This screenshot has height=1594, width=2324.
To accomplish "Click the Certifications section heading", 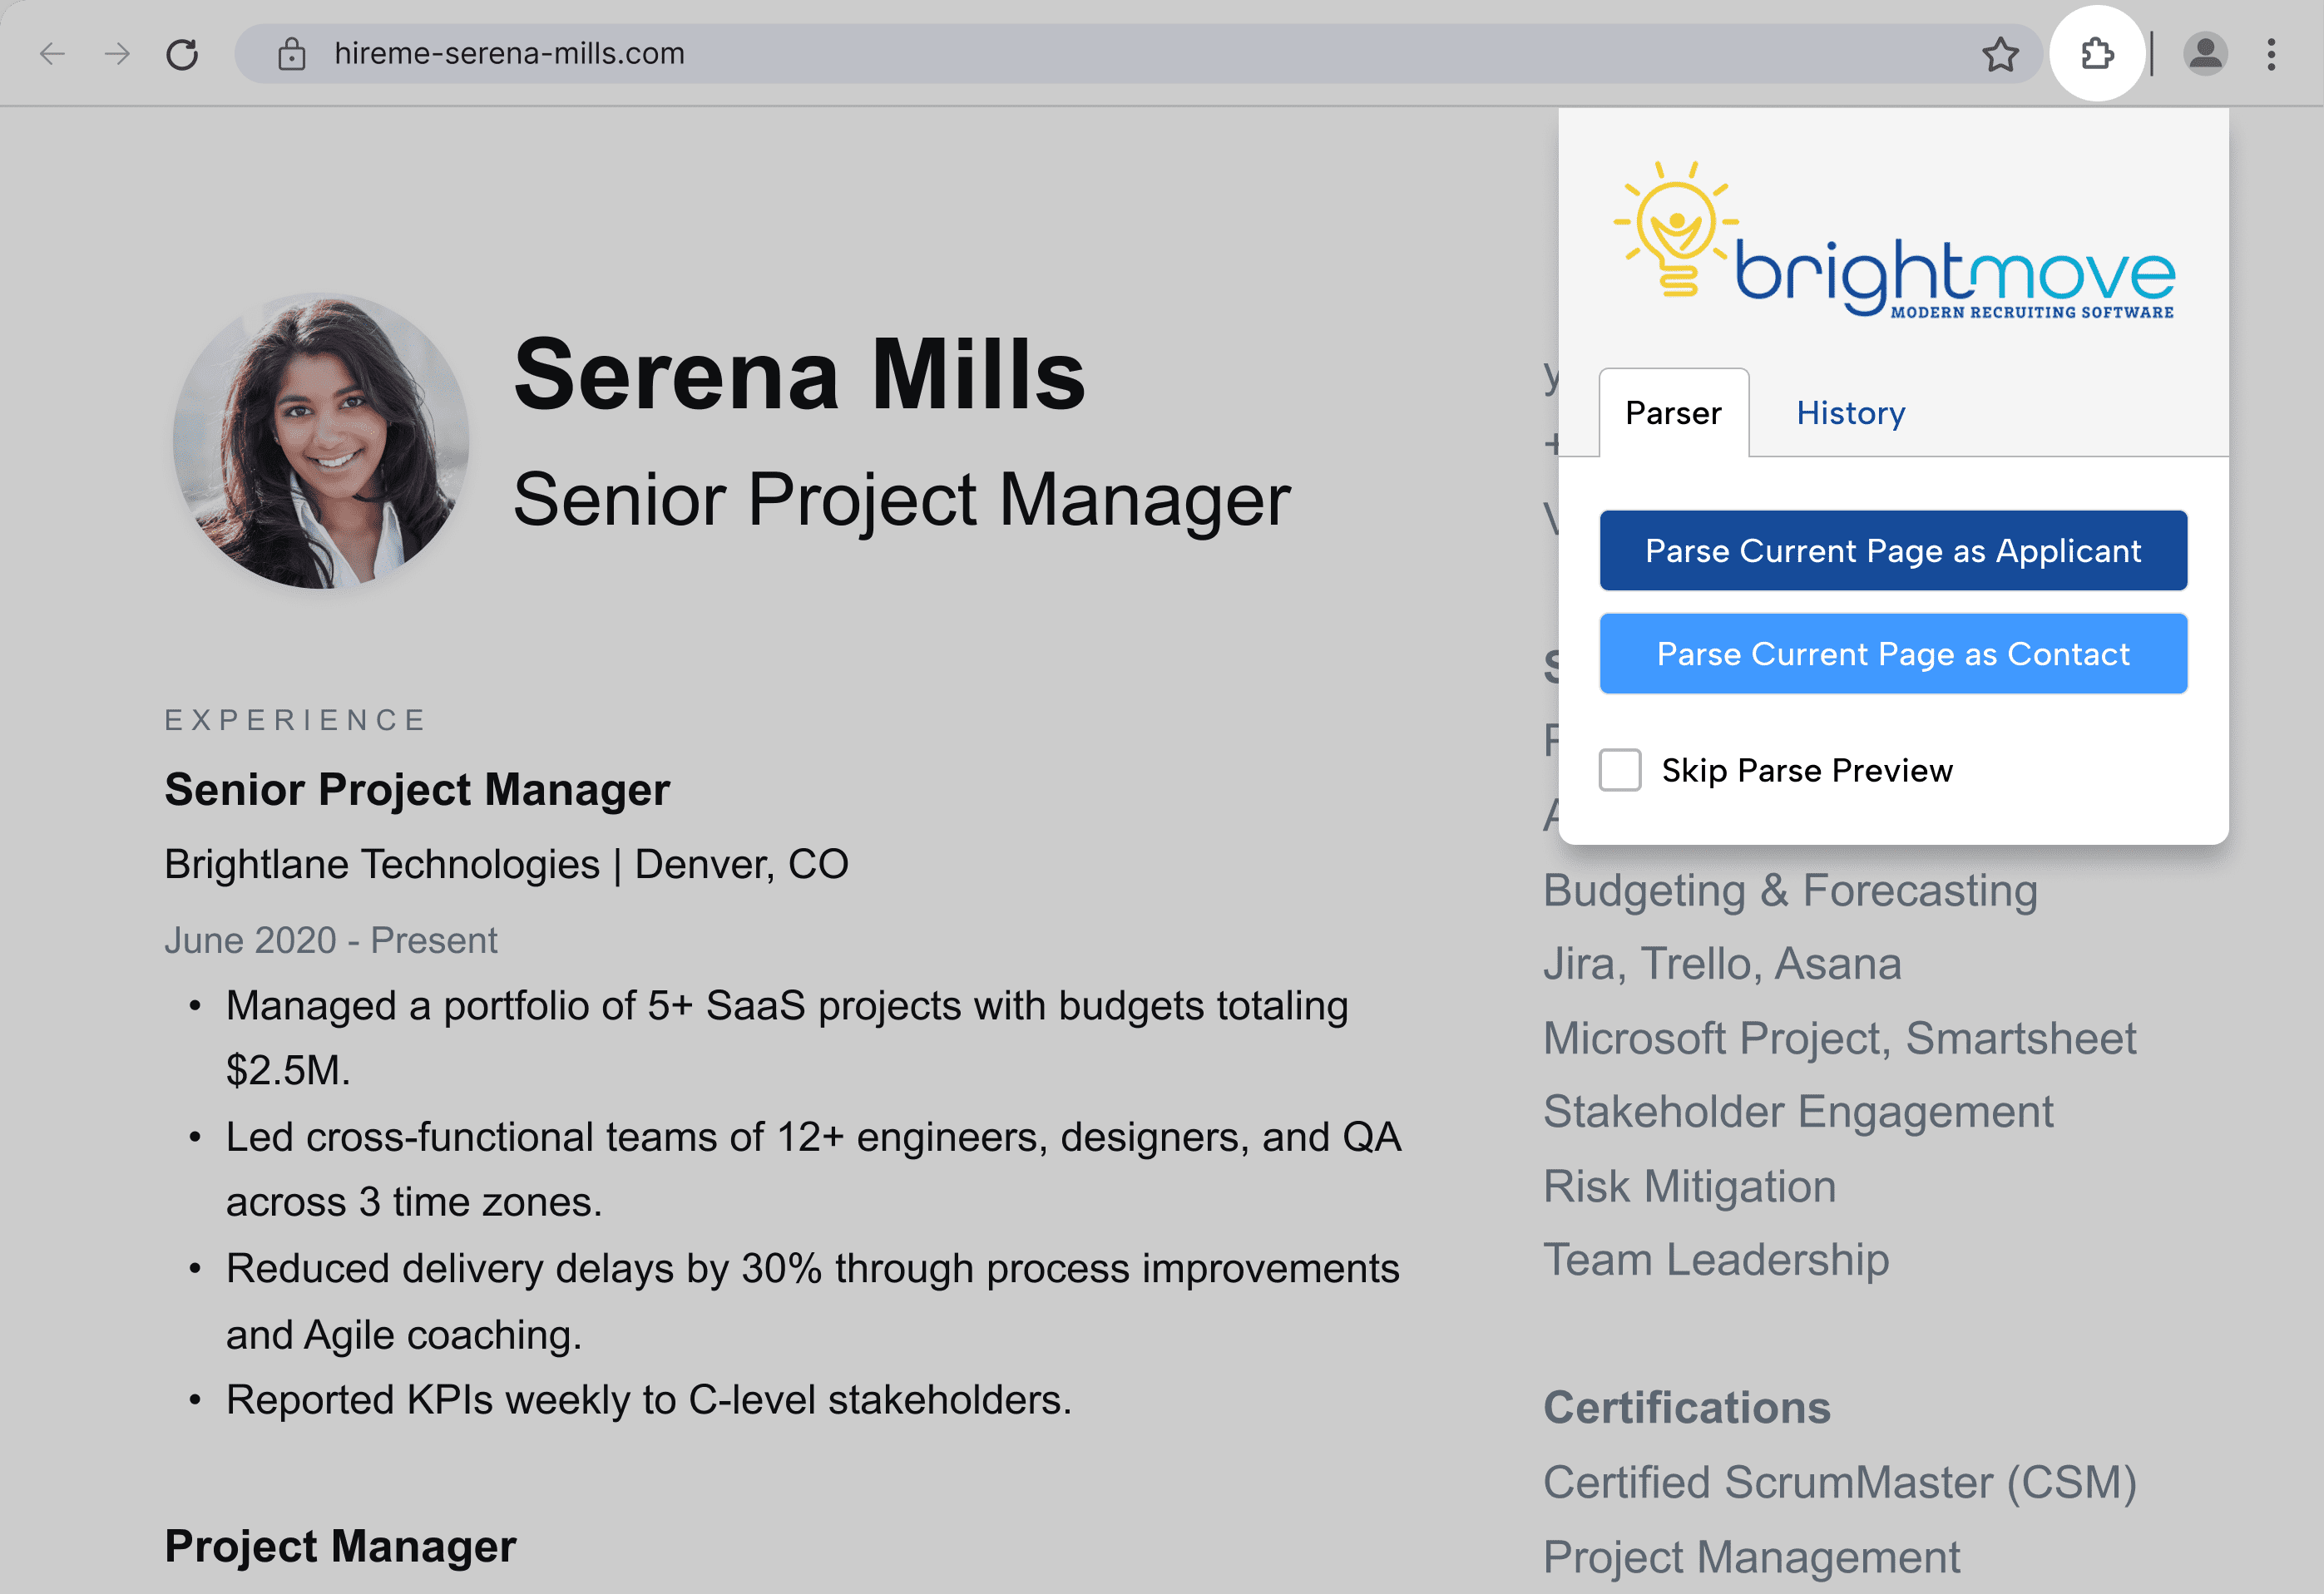I will (x=1686, y=1408).
